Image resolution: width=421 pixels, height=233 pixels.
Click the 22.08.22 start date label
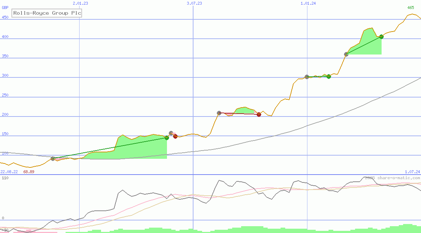9,171
